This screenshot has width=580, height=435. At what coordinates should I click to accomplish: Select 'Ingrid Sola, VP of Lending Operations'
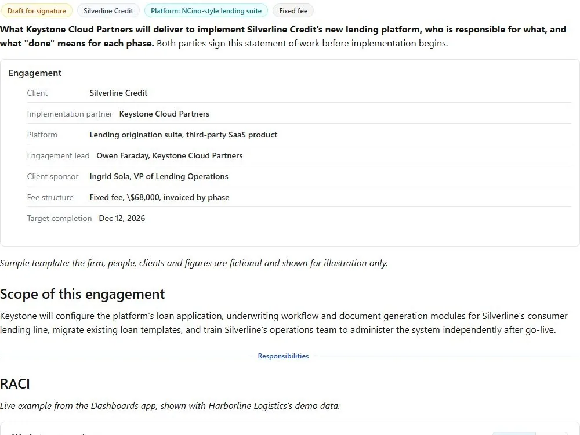coord(159,176)
